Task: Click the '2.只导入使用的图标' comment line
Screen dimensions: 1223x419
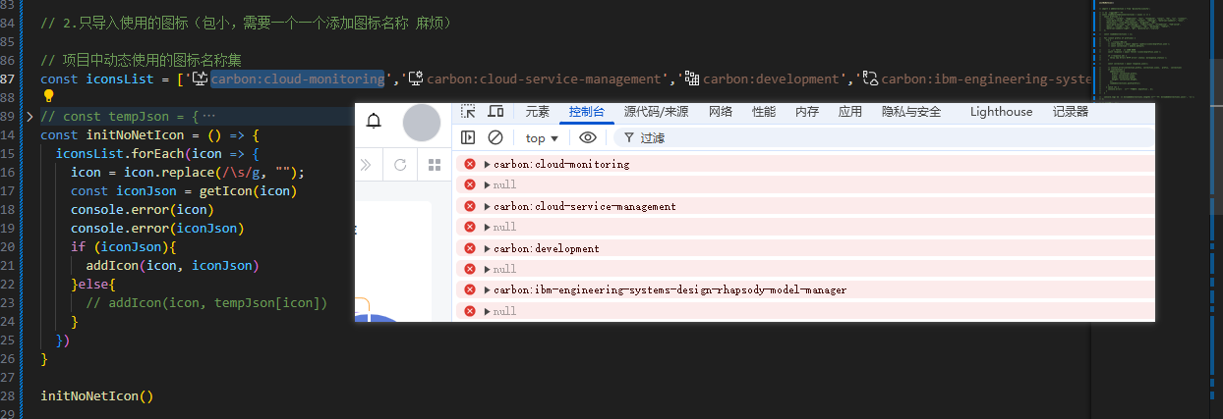Action: pos(246,22)
